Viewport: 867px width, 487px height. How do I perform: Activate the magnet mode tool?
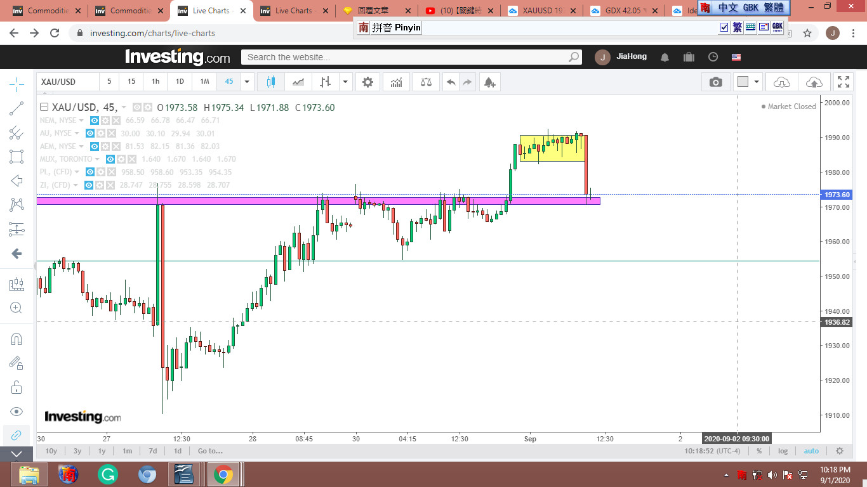[x=17, y=339]
